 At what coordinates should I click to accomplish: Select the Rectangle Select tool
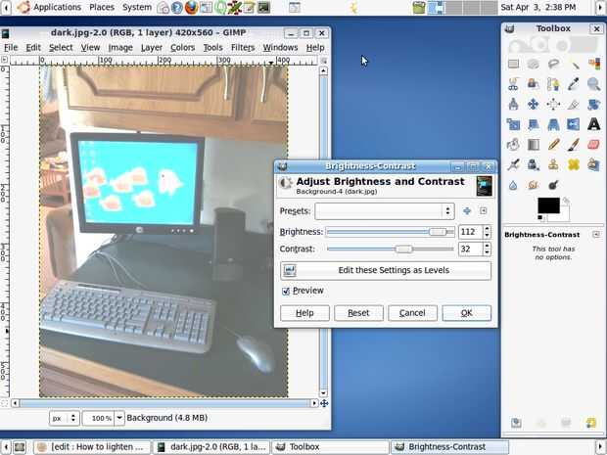pos(513,64)
